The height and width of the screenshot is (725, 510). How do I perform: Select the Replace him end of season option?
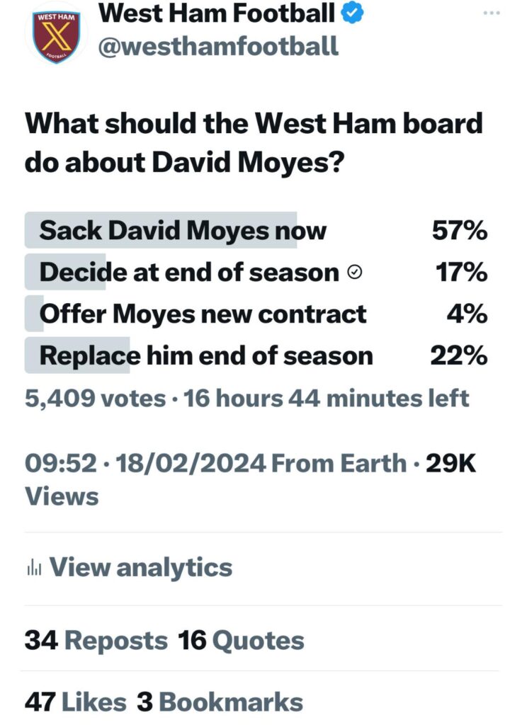coord(256,355)
